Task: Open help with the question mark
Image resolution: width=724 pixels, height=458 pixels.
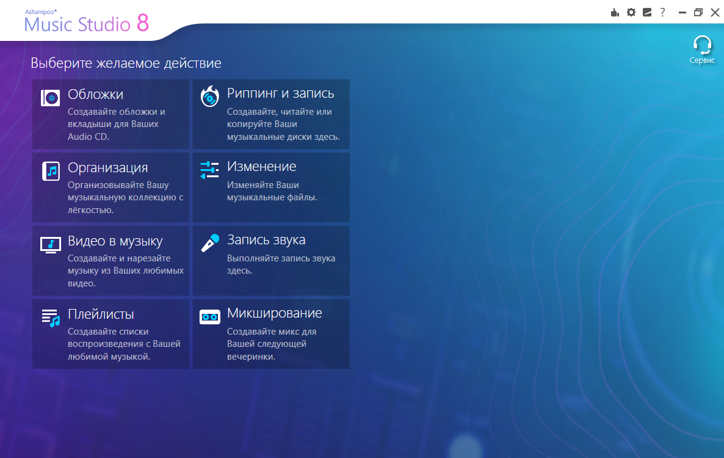Action: [662, 12]
